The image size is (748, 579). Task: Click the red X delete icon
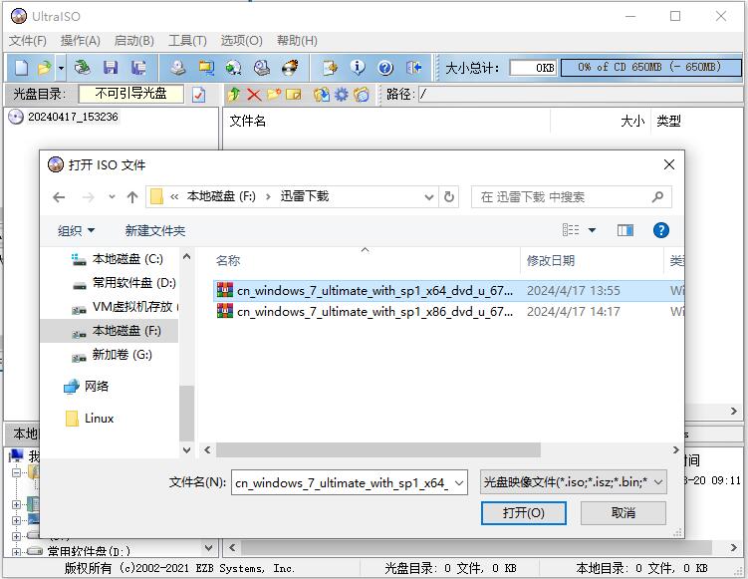pyautogui.click(x=254, y=95)
